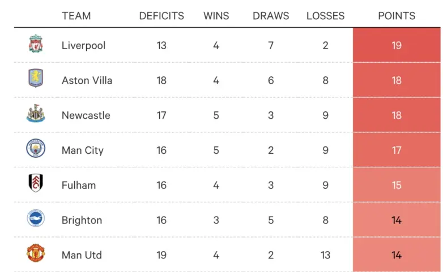Click the Man Utd club crest
The image size is (443, 272).
click(36, 253)
